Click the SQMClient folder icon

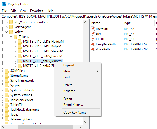point(7,71)
